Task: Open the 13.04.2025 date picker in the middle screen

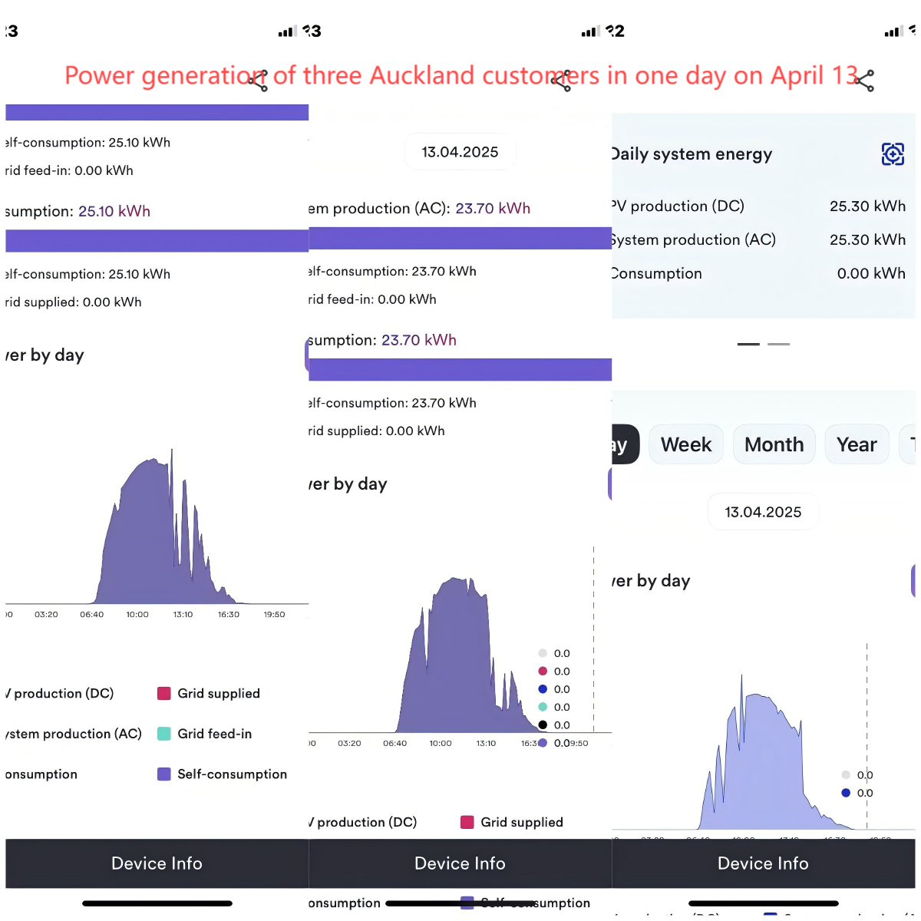Action: (x=460, y=152)
